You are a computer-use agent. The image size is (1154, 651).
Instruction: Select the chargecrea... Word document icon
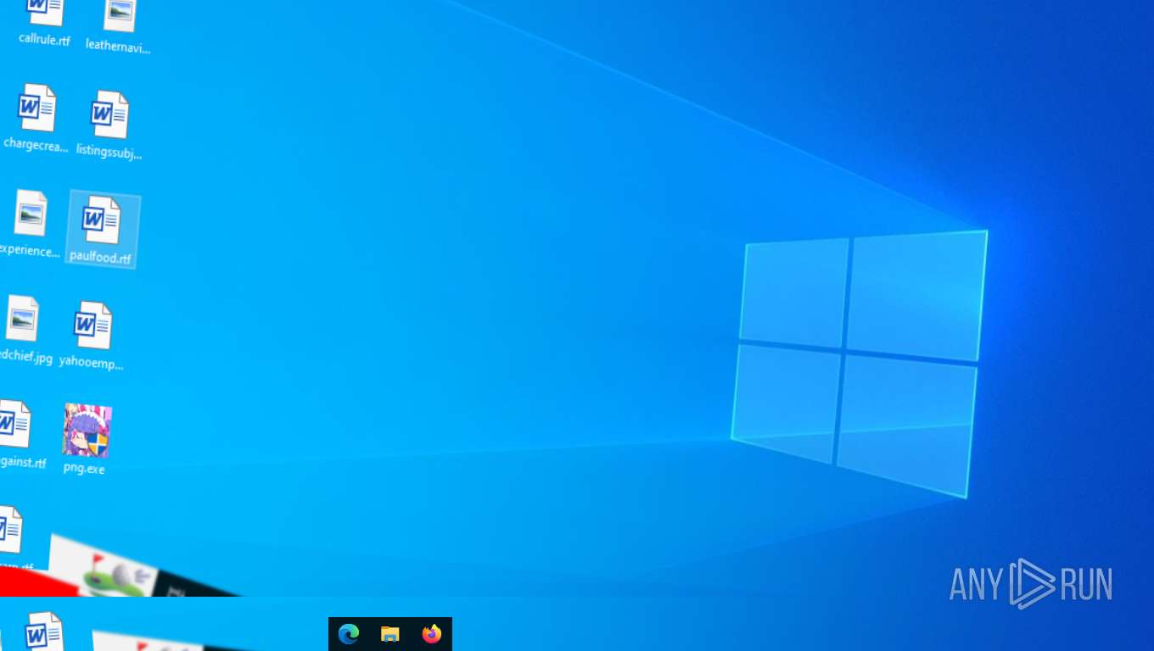pos(37,108)
